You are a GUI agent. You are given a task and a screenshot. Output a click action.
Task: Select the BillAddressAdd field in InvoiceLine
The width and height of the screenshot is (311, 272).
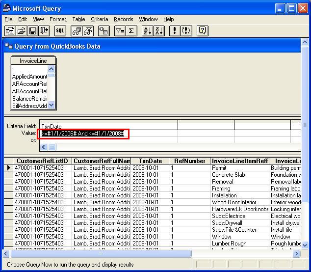[x=29, y=106]
